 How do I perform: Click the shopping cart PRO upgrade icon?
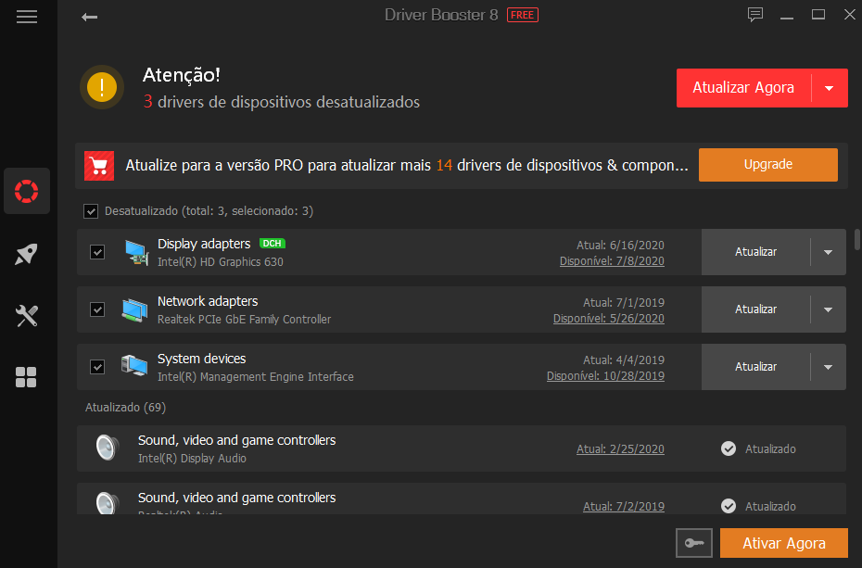99,165
